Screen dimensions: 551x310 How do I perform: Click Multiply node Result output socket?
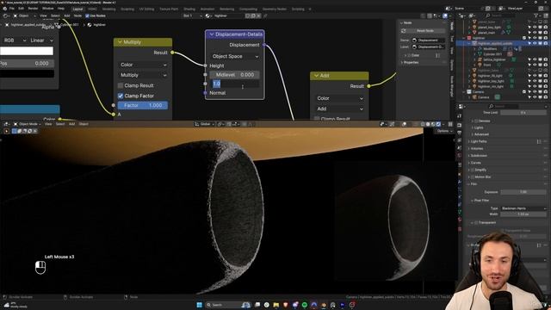point(172,53)
